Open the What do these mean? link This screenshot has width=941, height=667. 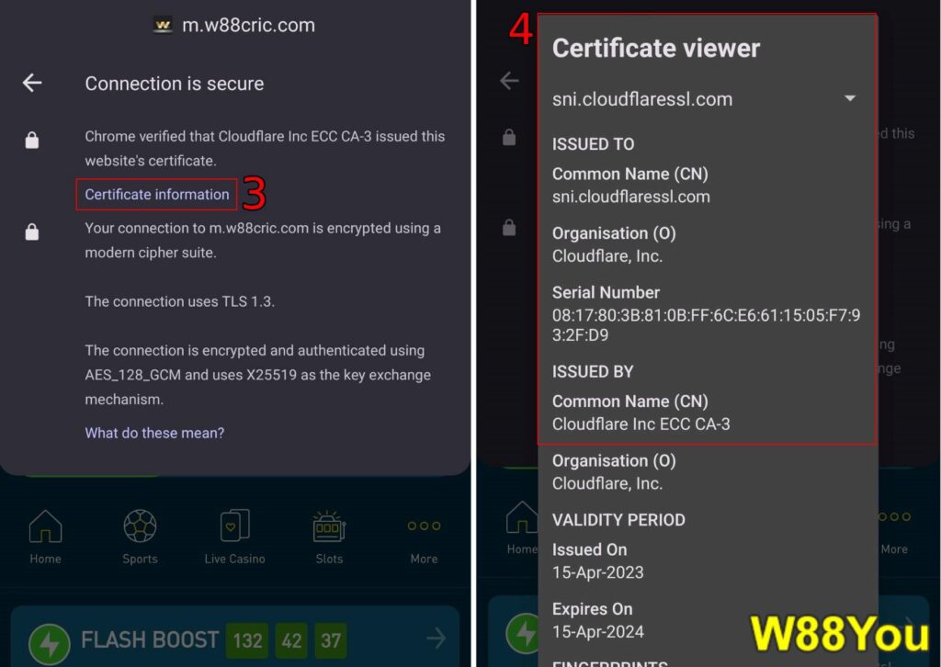pyautogui.click(x=154, y=433)
